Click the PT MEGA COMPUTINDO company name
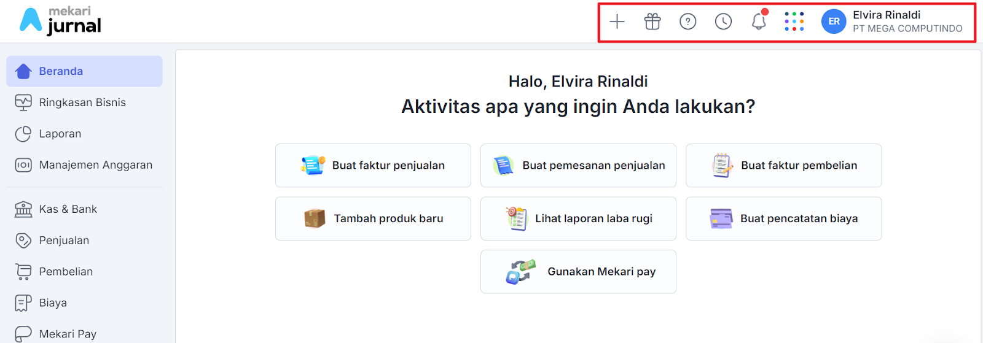 [x=907, y=28]
